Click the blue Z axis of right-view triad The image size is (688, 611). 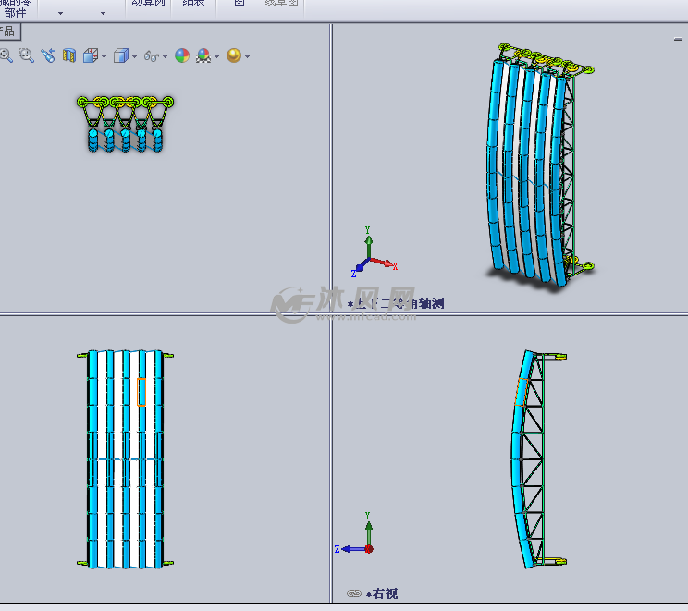point(350,549)
